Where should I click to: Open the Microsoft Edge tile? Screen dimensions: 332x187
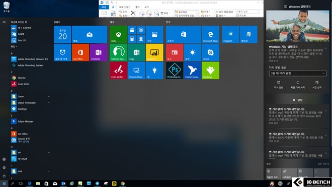210,34
